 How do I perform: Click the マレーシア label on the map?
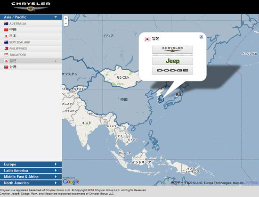[125, 153]
